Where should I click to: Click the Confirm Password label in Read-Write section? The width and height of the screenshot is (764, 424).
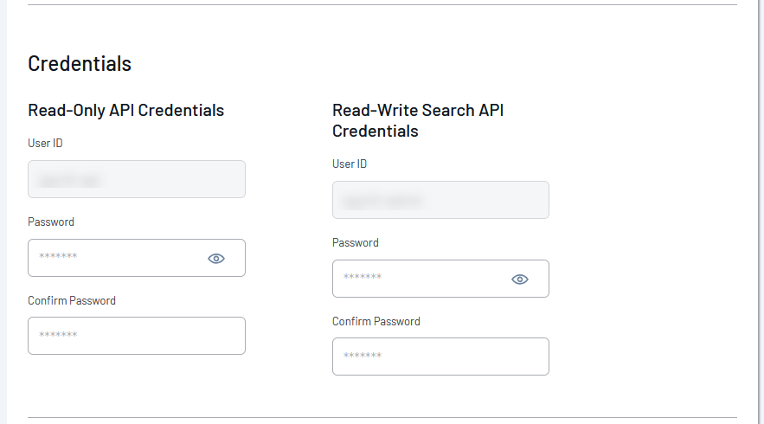coord(376,322)
